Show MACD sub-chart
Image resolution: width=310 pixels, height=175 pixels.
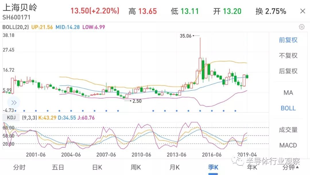pyautogui.click(x=288, y=145)
